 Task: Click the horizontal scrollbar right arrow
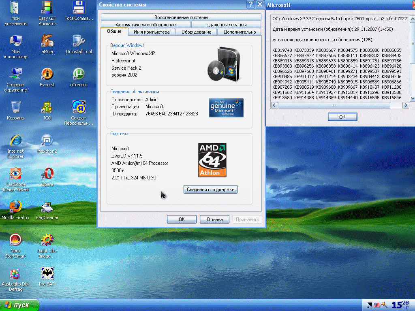(x=406, y=105)
